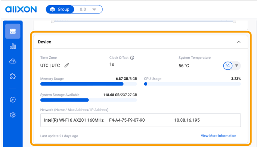Click the left handle of the top range slider
The image size is (257, 147).
pos(52,22)
